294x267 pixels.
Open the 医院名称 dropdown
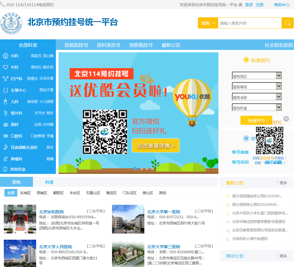coord(257,97)
